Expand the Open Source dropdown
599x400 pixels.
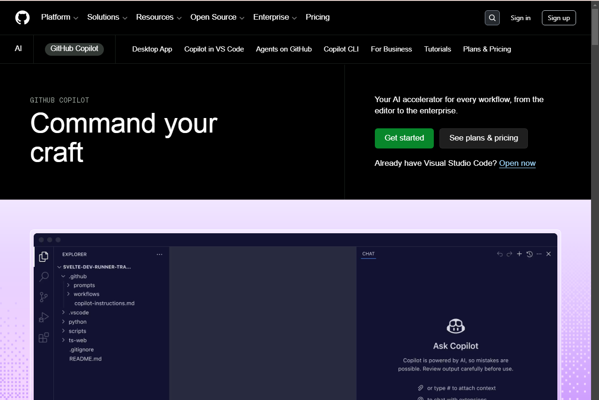pos(218,17)
